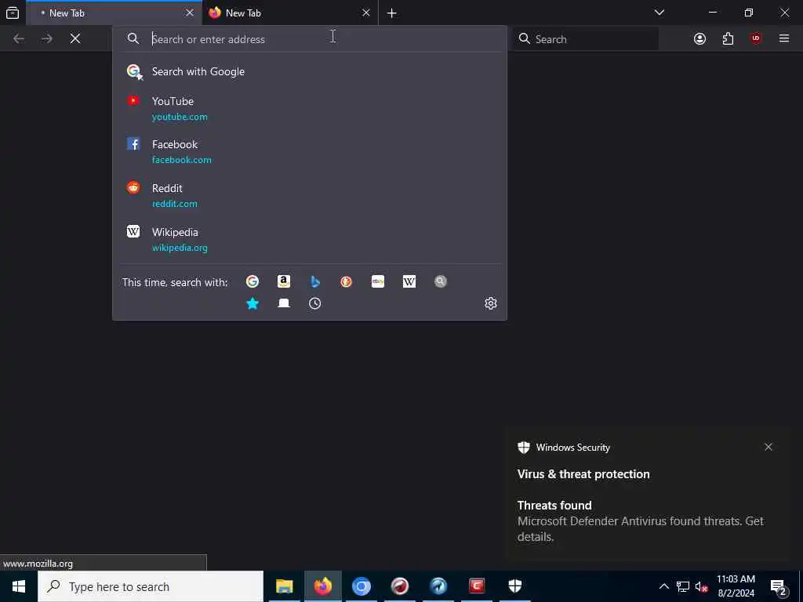Image resolution: width=803 pixels, height=602 pixels.
Task: Open the Action Center notifications
Action: (779, 587)
